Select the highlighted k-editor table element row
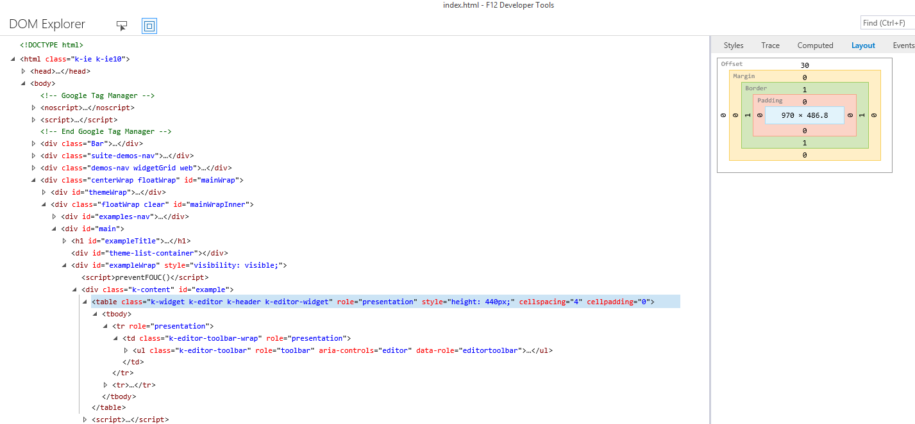915x424 pixels. pos(385,302)
